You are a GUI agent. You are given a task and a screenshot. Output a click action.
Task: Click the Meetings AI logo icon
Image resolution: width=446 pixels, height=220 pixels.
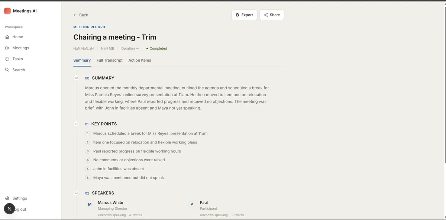(7, 11)
